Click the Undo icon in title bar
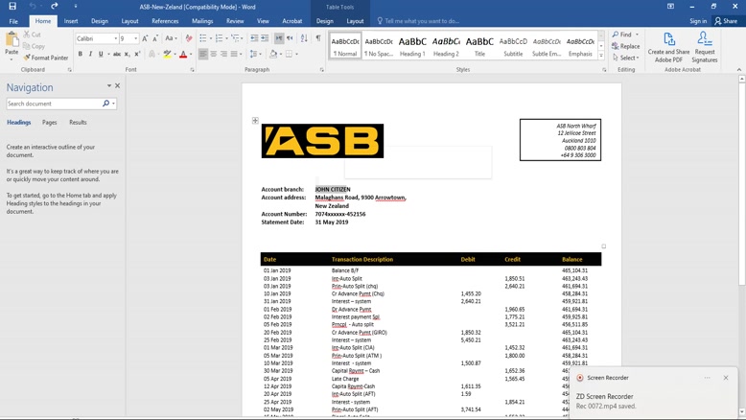 pyautogui.click(x=33, y=6)
